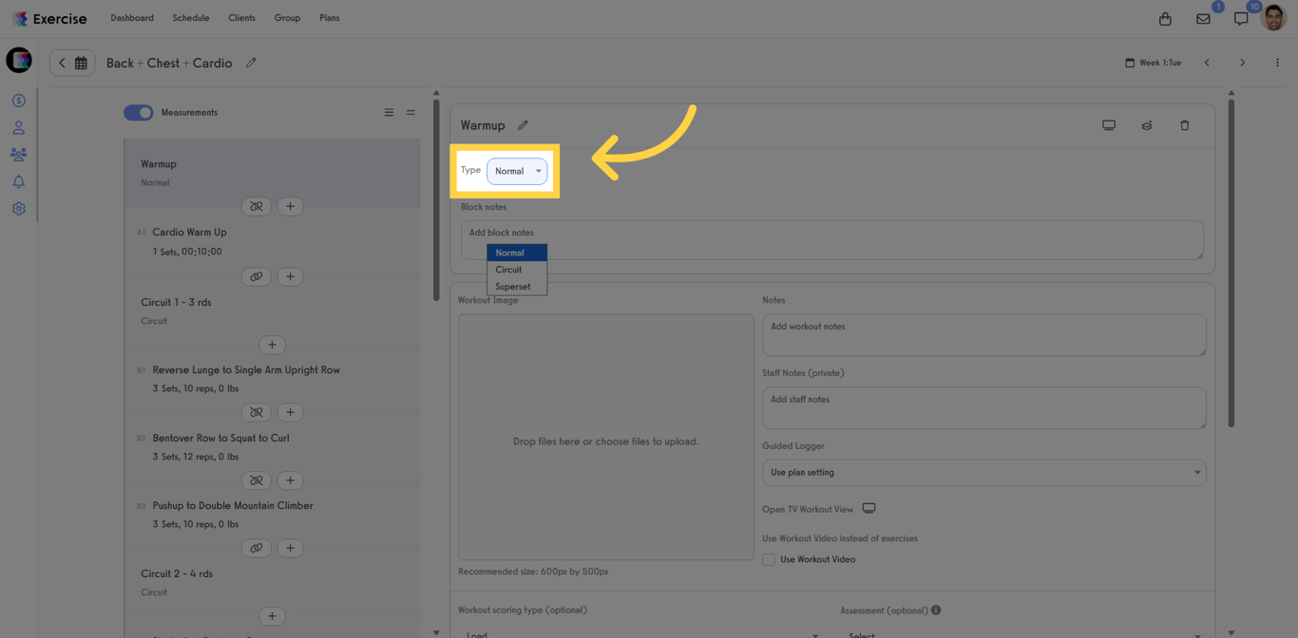Toggle the Measurements switch

pos(139,112)
